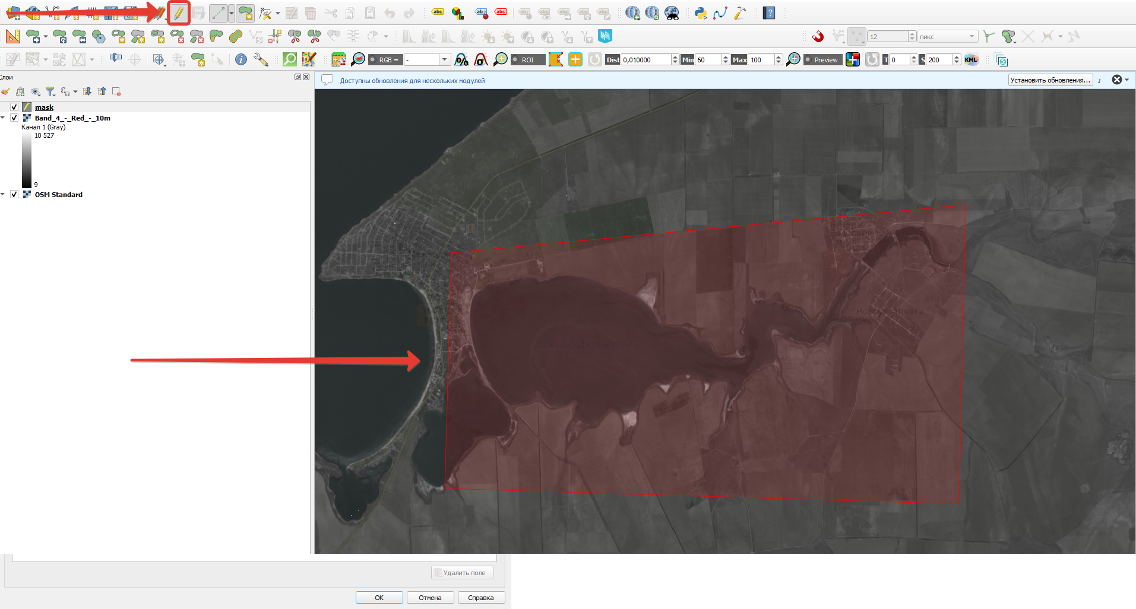Open the filter legend funnel dropdown

point(50,91)
